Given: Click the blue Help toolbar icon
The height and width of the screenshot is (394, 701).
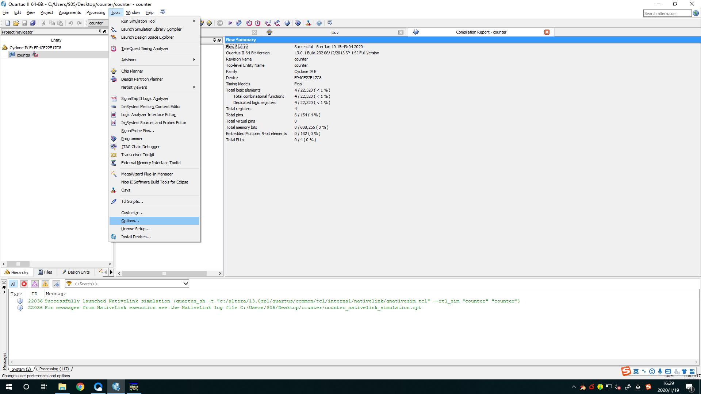Looking at the screenshot, I should (319, 23).
